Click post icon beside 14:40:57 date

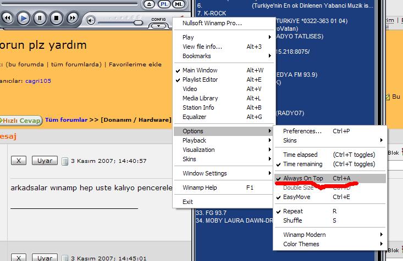click(x=65, y=161)
